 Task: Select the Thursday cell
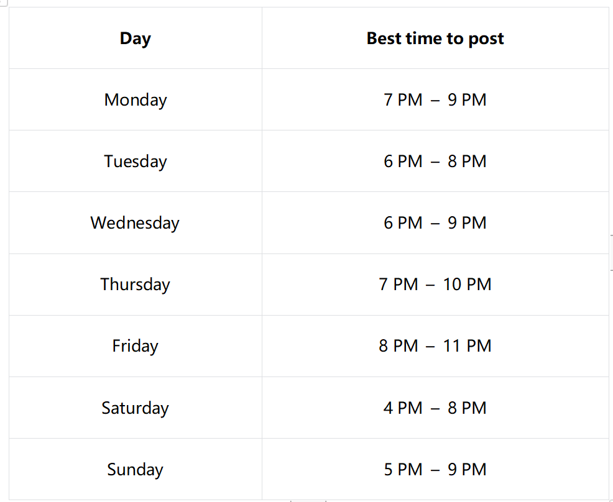[136, 285]
